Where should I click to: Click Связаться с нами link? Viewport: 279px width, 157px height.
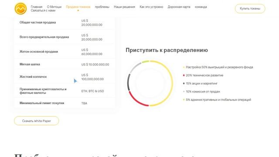tap(43, 10)
